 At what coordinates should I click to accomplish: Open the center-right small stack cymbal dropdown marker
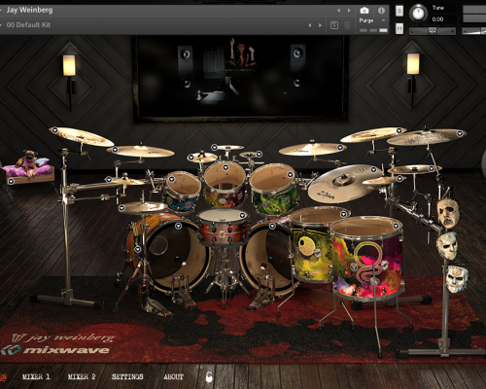pyautogui.click(x=259, y=154)
